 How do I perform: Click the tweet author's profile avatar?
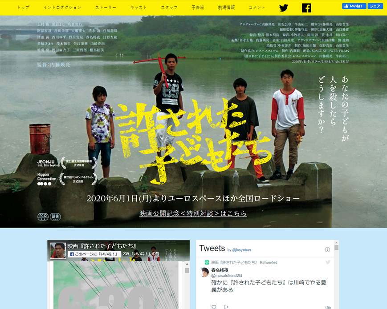point(204,273)
